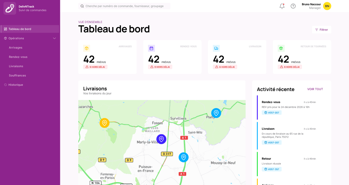Screen dimensions: 349x185
Task: Go to Tableau de bord in sidebar
Action: [20, 29]
